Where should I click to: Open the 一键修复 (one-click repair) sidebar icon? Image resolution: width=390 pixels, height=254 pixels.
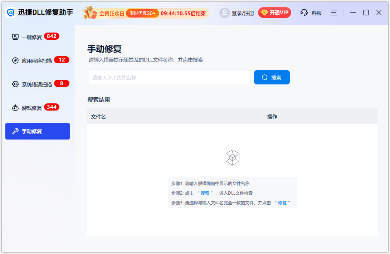click(15, 36)
